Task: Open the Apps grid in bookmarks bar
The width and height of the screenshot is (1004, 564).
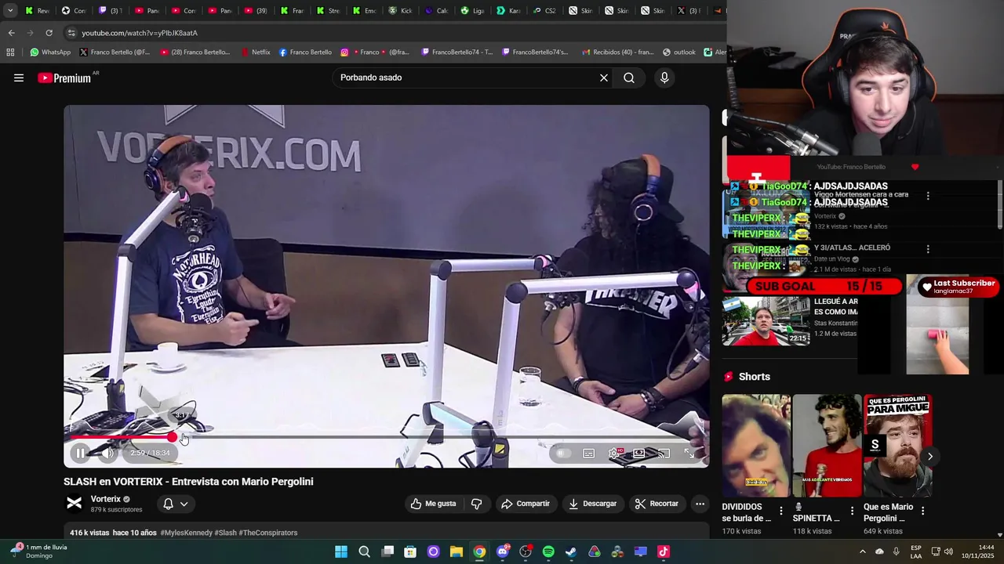Action: (10, 52)
